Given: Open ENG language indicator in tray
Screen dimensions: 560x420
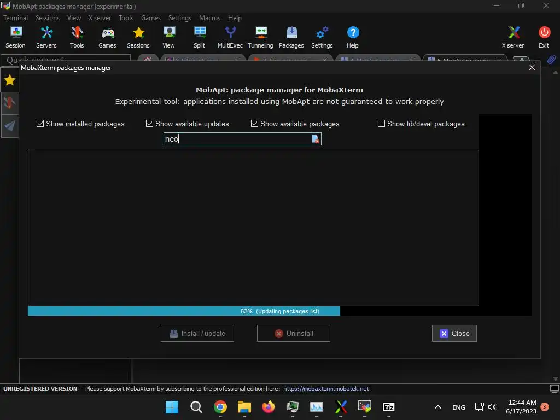Looking at the screenshot, I should [x=459, y=407].
